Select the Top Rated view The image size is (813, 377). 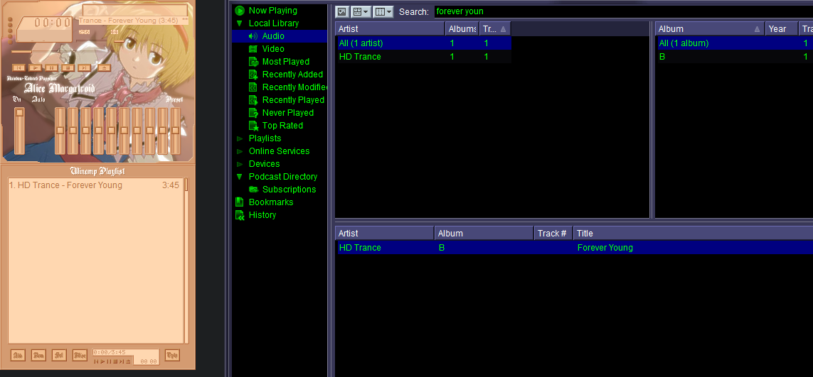[282, 126]
